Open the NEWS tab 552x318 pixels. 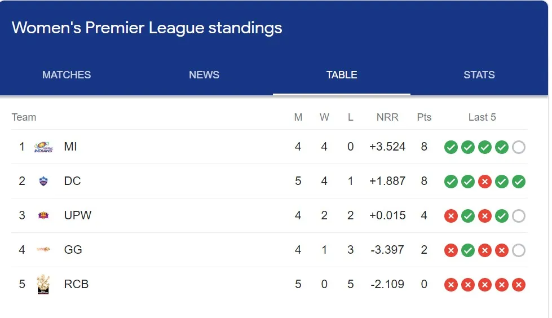pyautogui.click(x=204, y=74)
